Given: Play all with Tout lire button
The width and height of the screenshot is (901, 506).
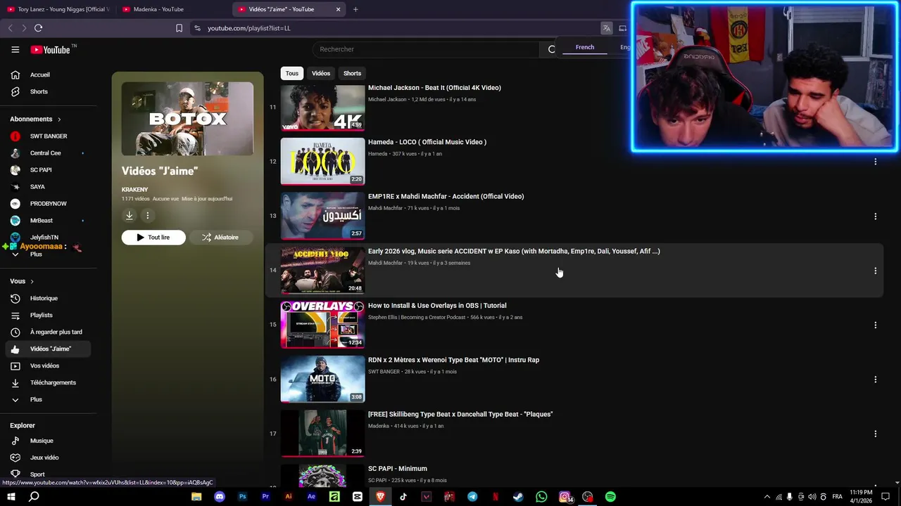Looking at the screenshot, I should [153, 238].
